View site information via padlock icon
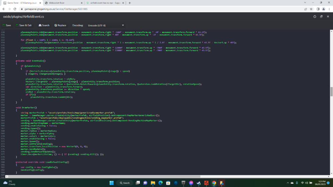Viewport: 333px width, 187px height. point(22,9)
